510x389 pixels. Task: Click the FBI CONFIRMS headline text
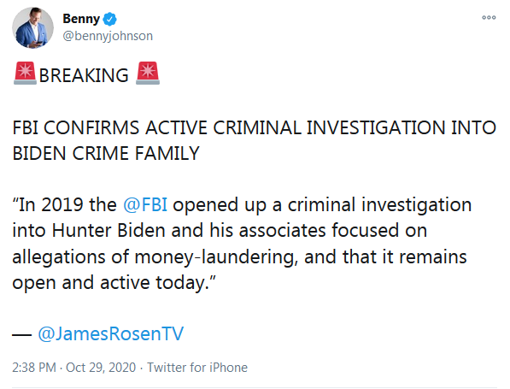pos(255,127)
